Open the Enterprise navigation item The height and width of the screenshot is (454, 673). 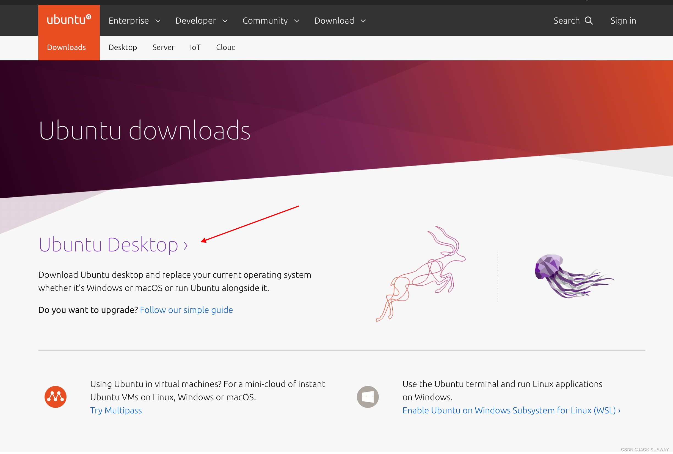[x=129, y=21]
